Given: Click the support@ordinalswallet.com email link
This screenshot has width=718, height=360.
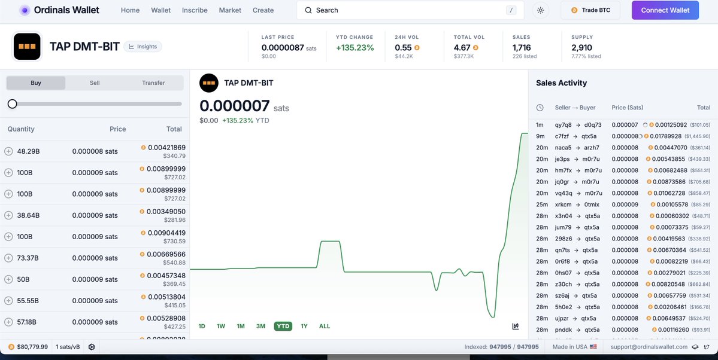Looking at the screenshot, I should pos(649,347).
